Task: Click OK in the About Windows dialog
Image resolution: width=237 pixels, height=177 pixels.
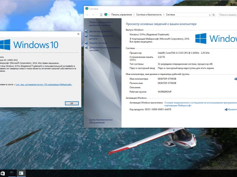Action: (x=72, y=103)
